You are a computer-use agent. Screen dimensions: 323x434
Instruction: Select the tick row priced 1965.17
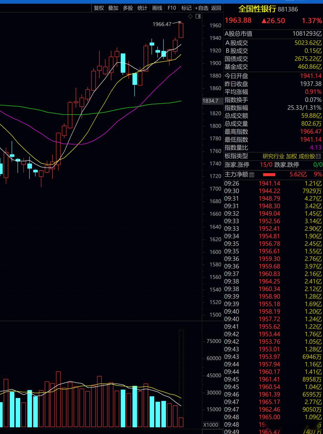[273, 402]
